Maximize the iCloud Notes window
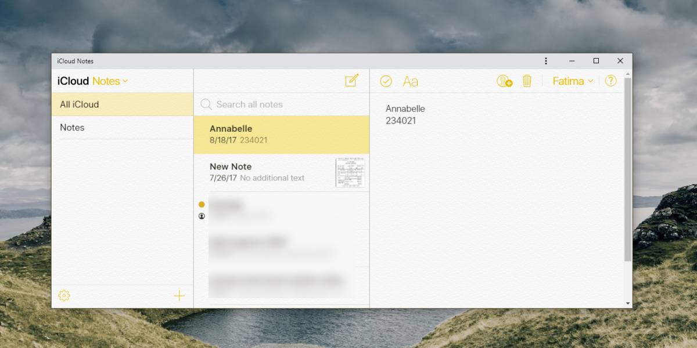This screenshot has height=348, width=697. click(596, 61)
